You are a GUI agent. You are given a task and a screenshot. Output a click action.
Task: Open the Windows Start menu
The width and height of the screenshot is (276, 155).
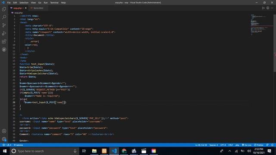(x=5, y=151)
